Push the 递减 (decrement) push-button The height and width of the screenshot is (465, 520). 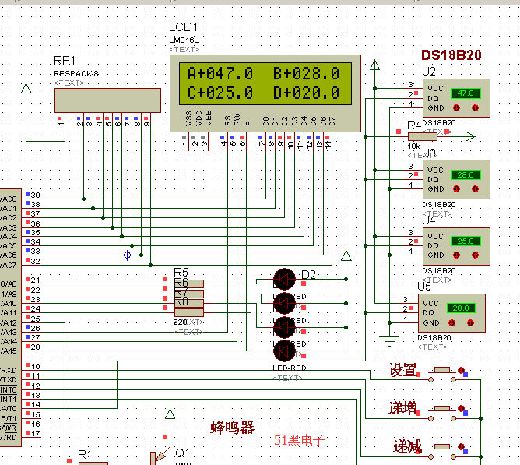pyautogui.click(x=442, y=447)
